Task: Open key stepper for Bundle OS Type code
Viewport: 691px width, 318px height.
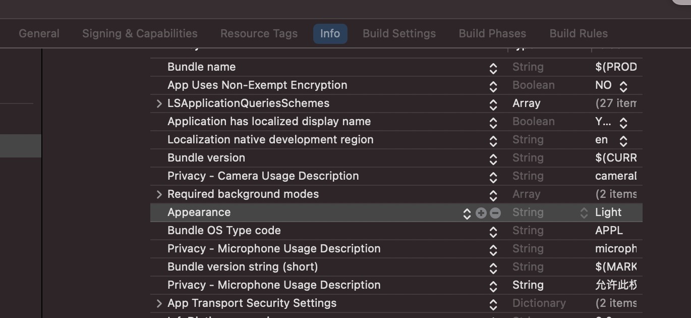Action: tap(493, 232)
